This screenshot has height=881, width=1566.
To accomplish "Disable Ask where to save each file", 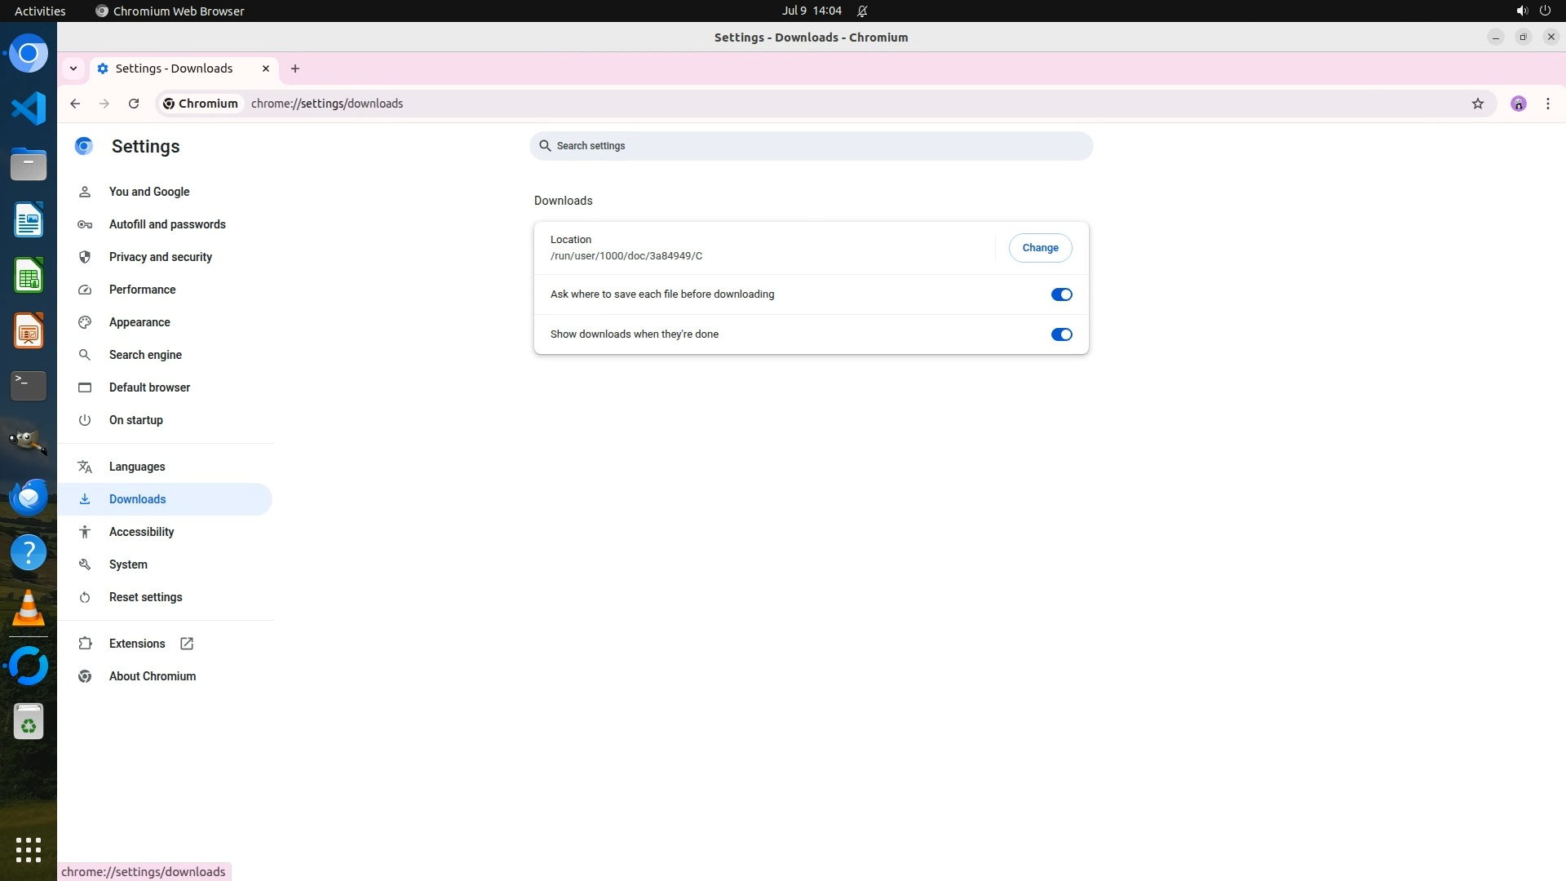I will coord(1061,294).
